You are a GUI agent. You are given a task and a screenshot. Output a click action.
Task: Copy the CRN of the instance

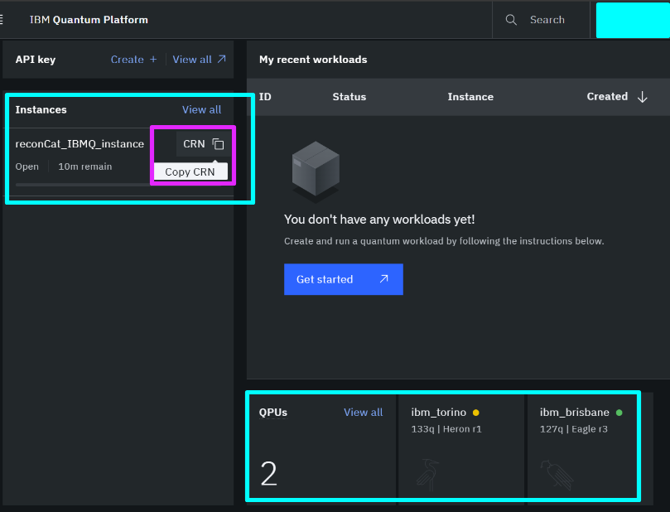click(204, 144)
